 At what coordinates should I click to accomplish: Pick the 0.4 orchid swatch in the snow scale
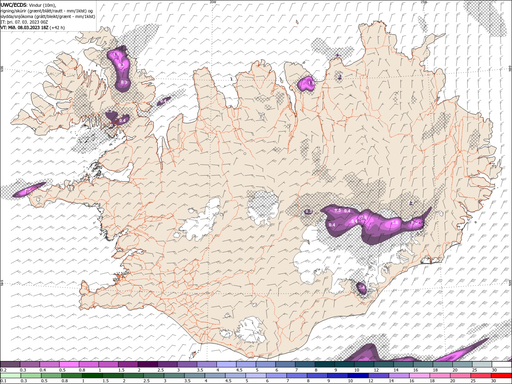pos(50,364)
